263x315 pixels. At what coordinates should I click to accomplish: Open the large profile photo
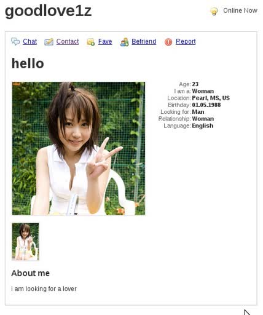pos(79,148)
